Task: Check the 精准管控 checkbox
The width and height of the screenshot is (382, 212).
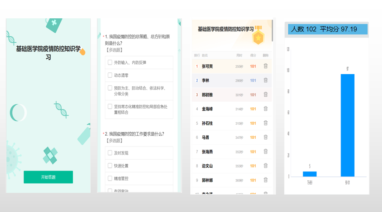Action: [x=110, y=178]
